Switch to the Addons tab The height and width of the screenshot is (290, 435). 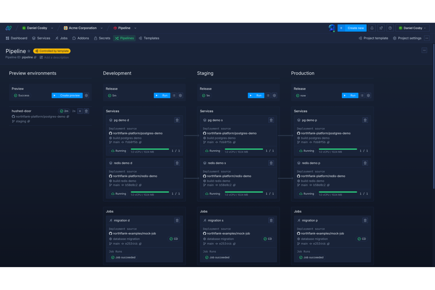tap(81, 38)
